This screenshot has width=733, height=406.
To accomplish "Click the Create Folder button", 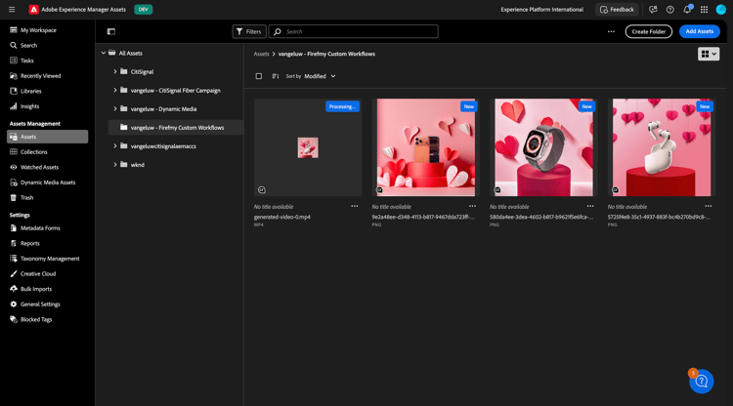I will [648, 31].
